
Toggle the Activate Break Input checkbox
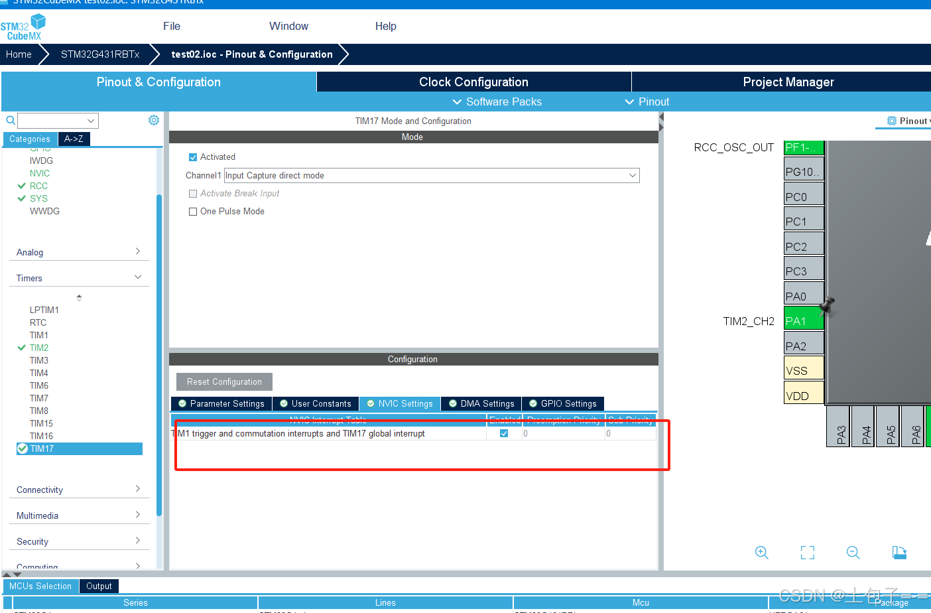[193, 194]
